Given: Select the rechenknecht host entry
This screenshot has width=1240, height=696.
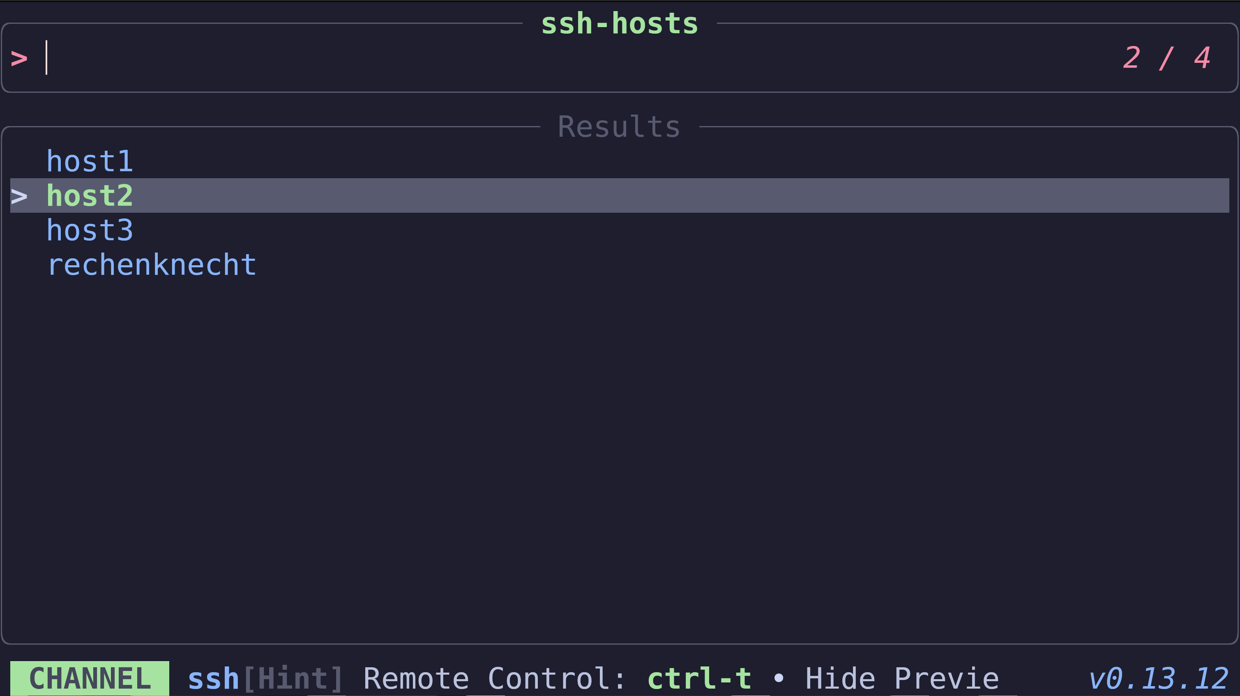Looking at the screenshot, I should tap(151, 264).
